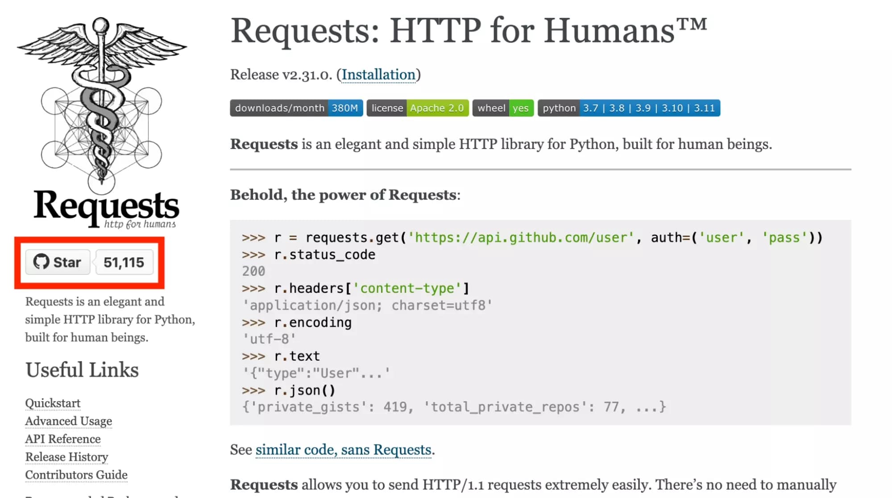The image size is (892, 498).
Task: Click the 380M downloads counter
Action: tap(344, 108)
